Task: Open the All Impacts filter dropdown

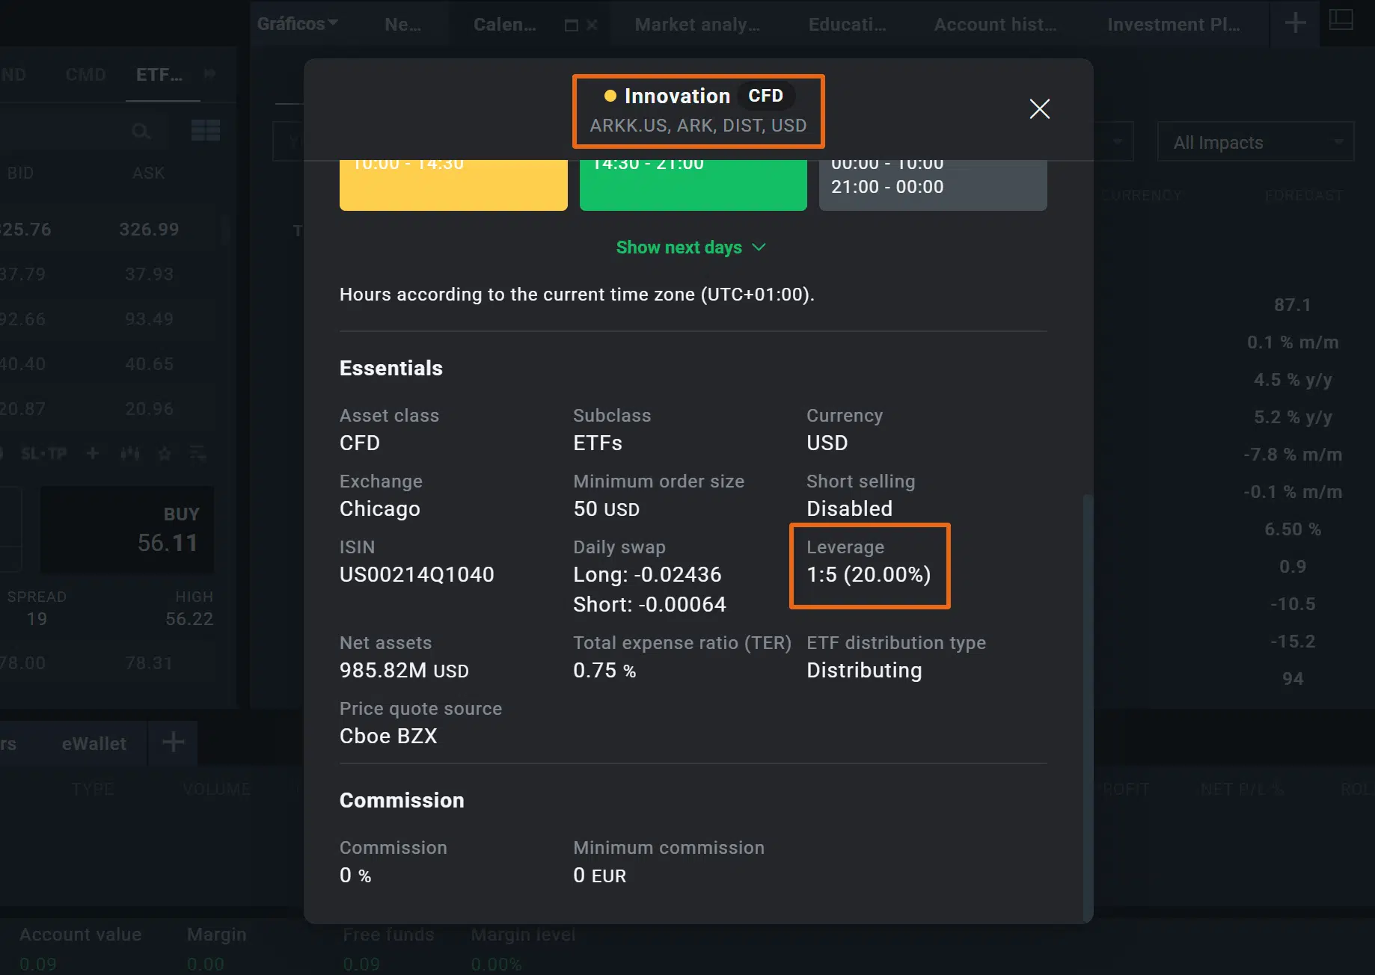Action: 1255,142
